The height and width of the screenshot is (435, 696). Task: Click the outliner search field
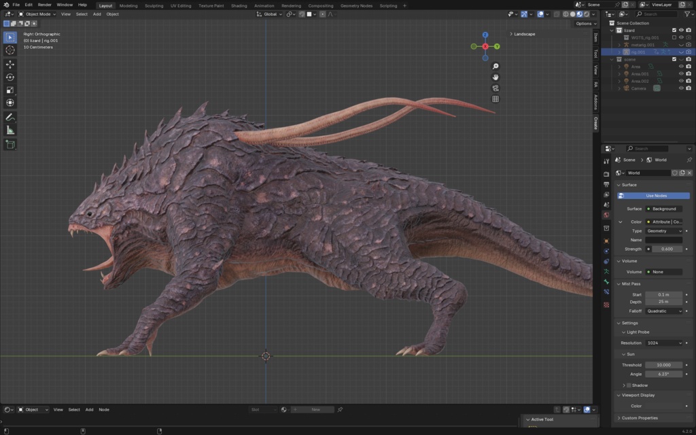tap(656, 14)
